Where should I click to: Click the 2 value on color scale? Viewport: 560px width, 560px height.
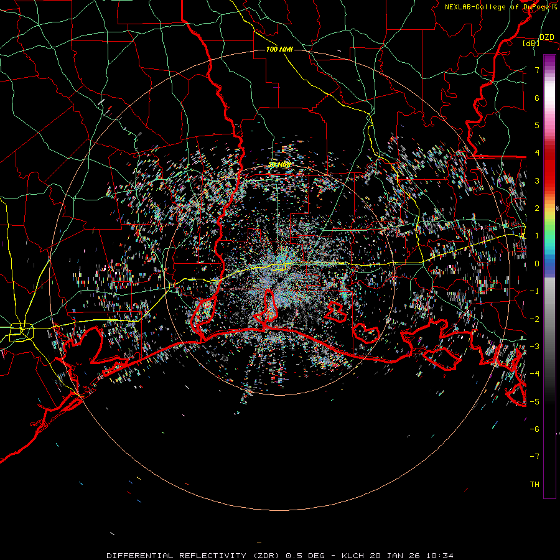click(x=537, y=208)
